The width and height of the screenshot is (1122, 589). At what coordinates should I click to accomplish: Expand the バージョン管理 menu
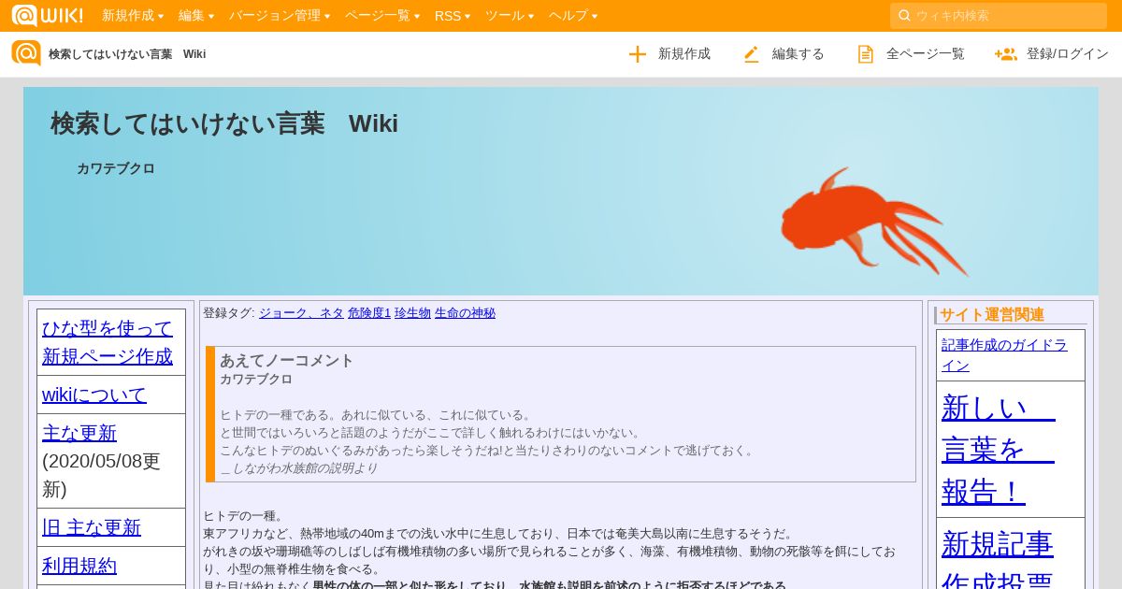click(x=280, y=16)
